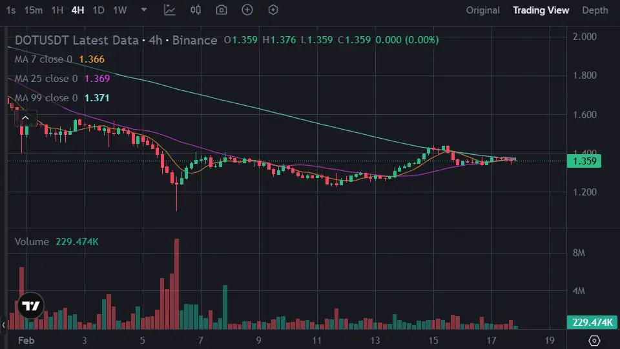Open the indicators line-chart icon
The height and width of the screenshot is (349, 620).
pos(169,10)
